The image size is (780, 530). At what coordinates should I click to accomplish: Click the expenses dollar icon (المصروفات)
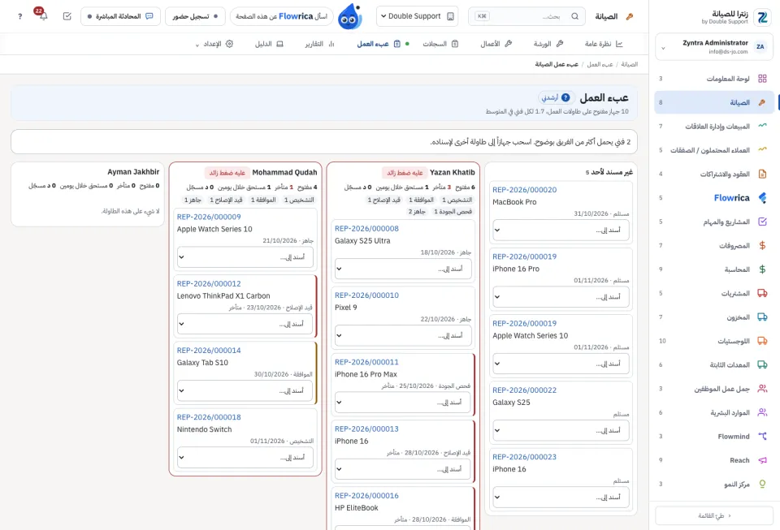pos(762,245)
